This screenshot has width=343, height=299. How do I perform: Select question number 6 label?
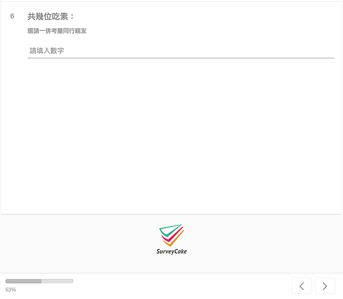(12, 16)
